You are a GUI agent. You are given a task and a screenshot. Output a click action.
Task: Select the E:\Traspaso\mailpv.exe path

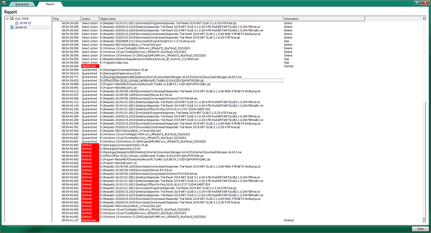(114, 62)
